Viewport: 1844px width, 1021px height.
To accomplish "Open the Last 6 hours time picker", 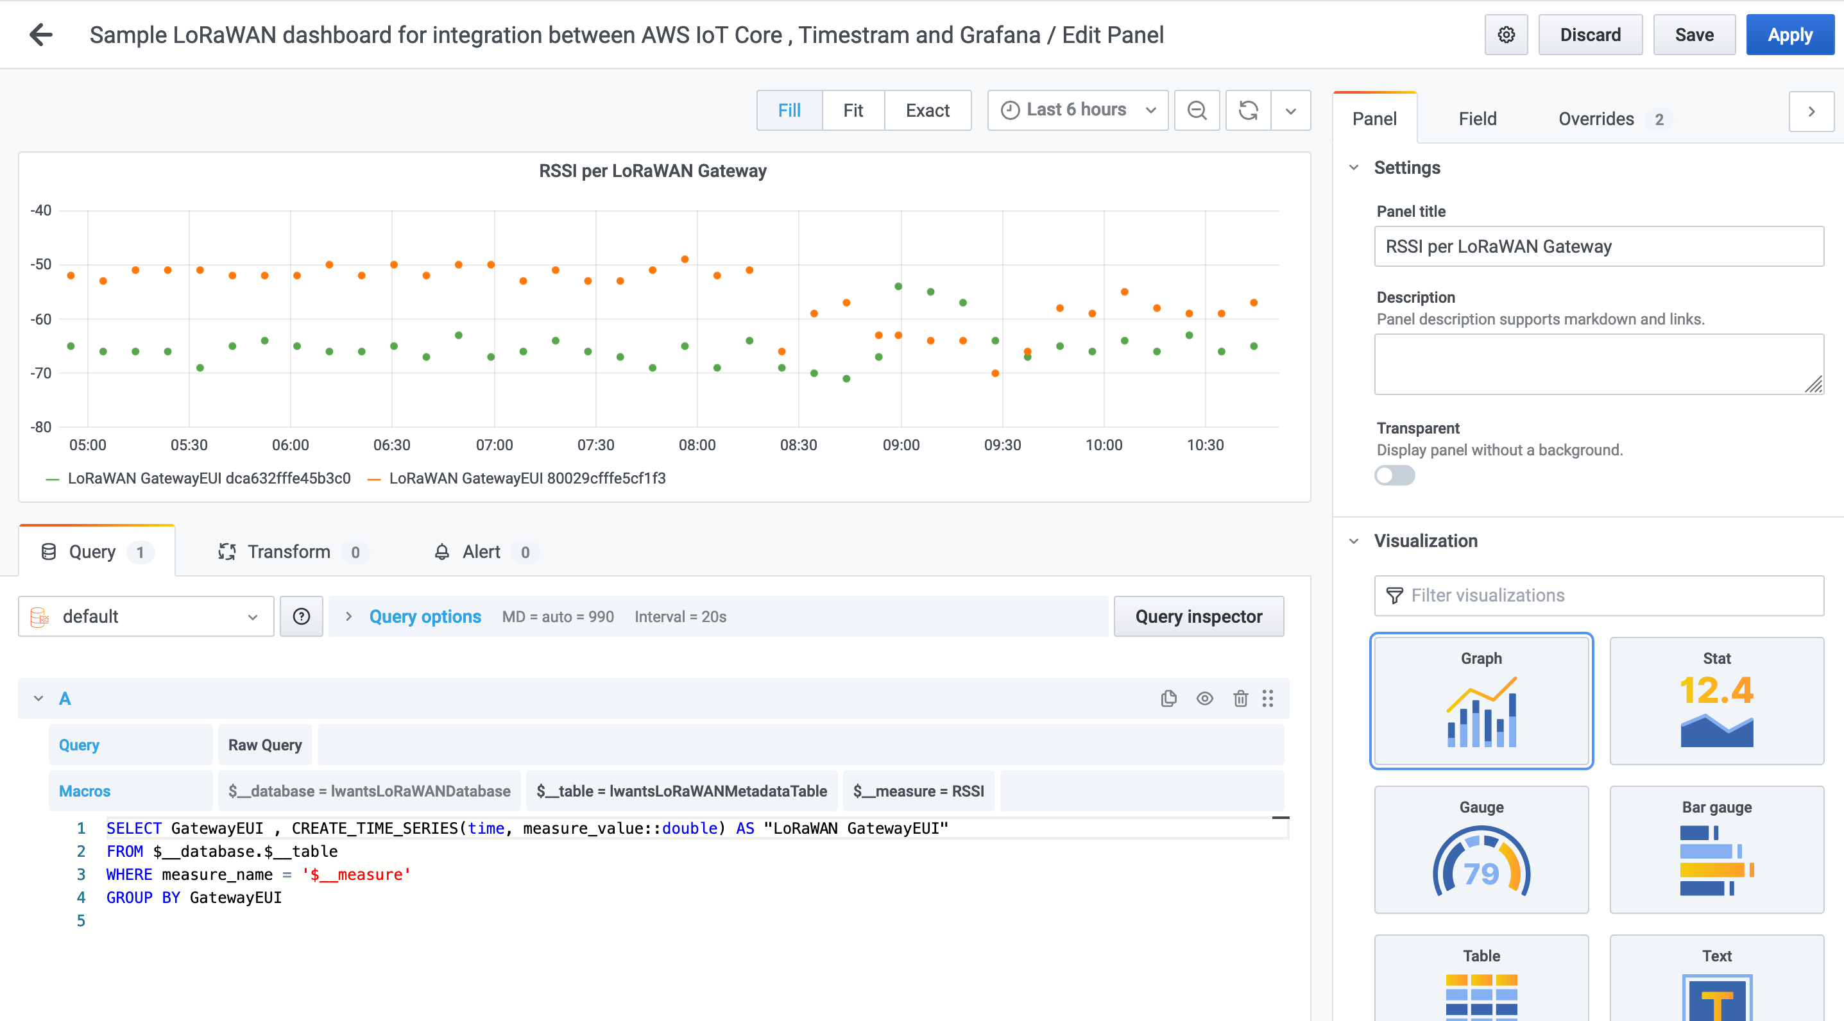I will tap(1077, 110).
